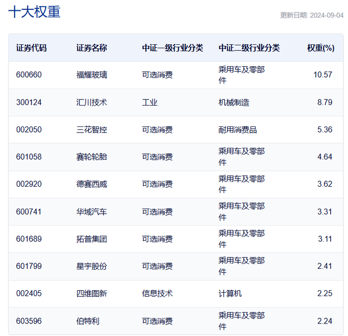
Task: Select stock code 600741
Action: pyautogui.click(x=29, y=212)
